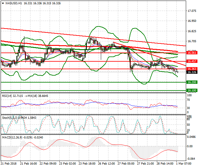Click the 22 Feb 09:00 time axis label
The height and width of the screenshot is (167, 198).
point(48,164)
